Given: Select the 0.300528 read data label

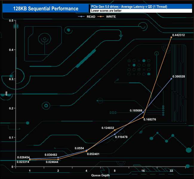Looking at the screenshot, I should 179,76.
